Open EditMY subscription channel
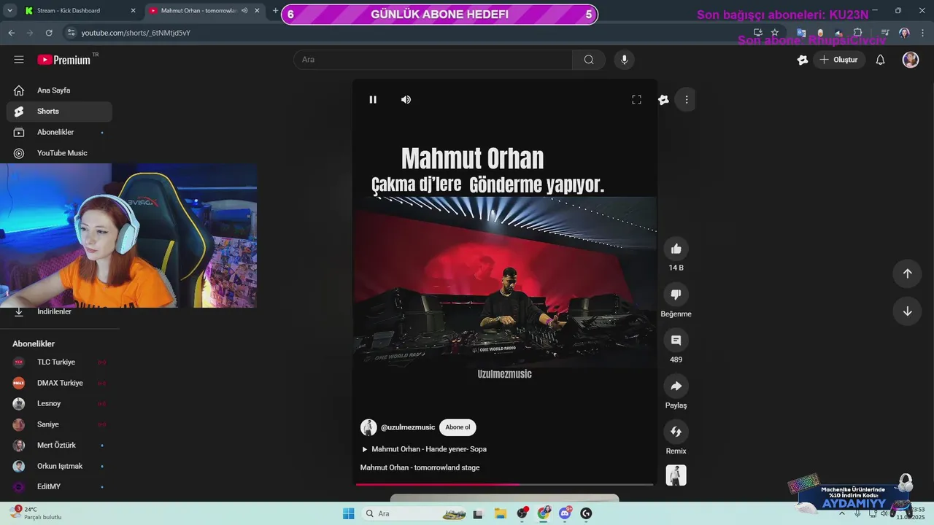Viewport: 934px width, 525px height. click(59, 486)
